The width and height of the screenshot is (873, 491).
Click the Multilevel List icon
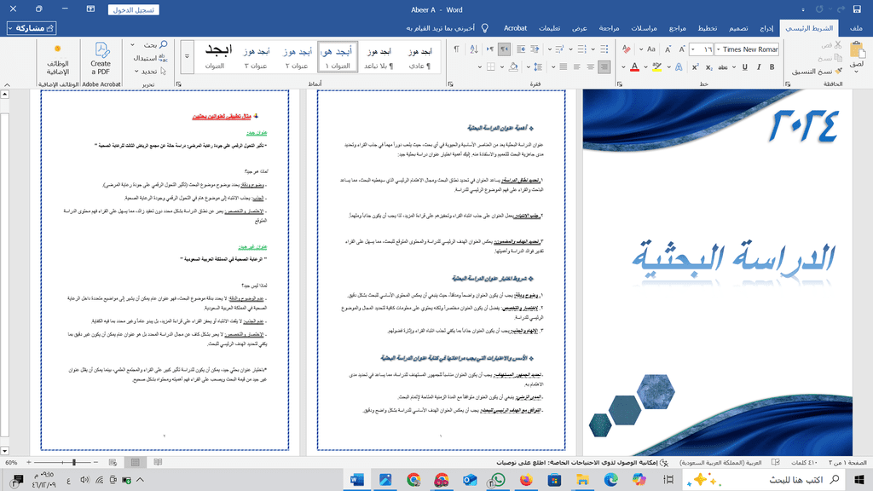click(x=559, y=49)
